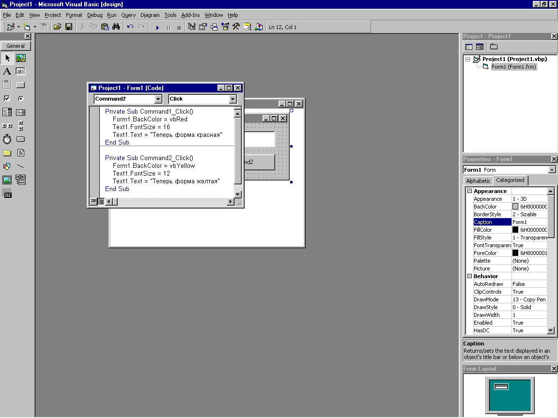This screenshot has height=418, width=558.
Task: Open the Format menu
Action: click(74, 15)
